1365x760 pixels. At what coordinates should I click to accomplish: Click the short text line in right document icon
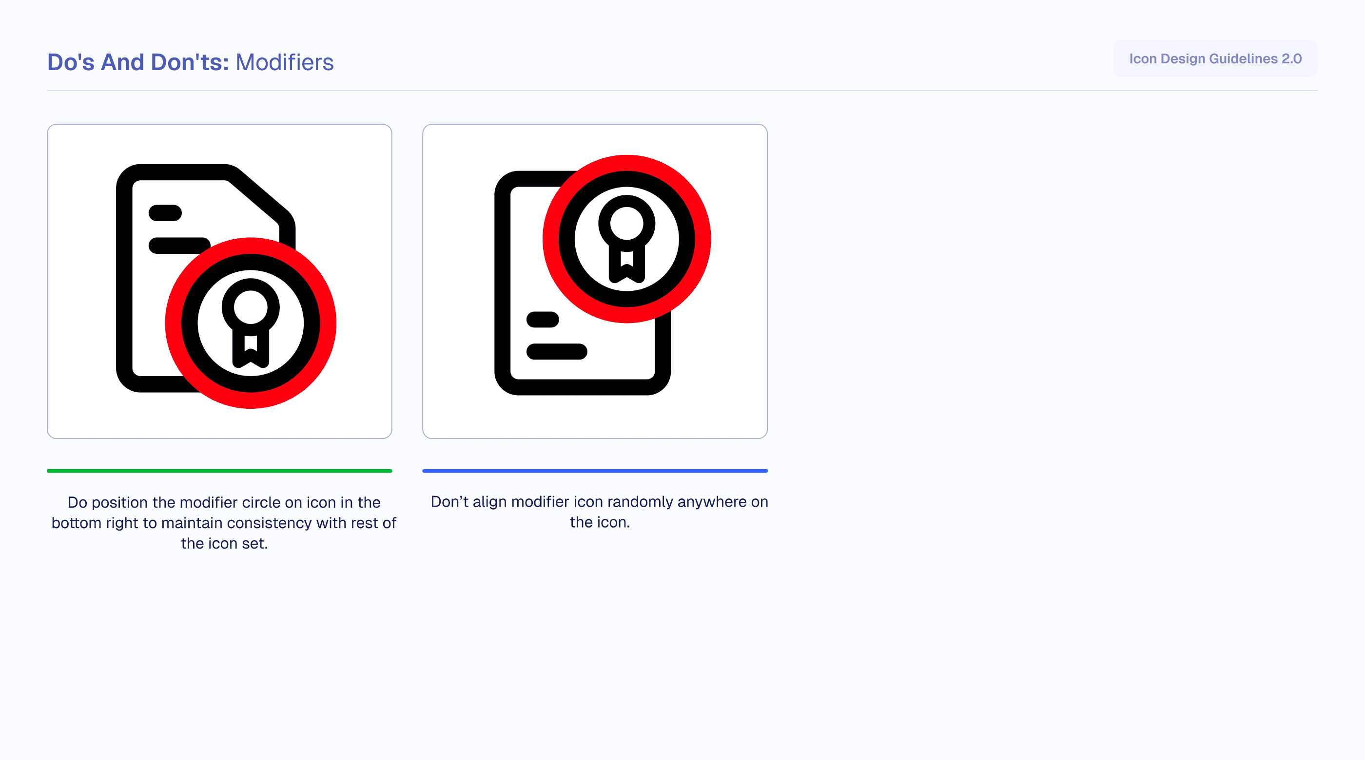[x=543, y=320]
